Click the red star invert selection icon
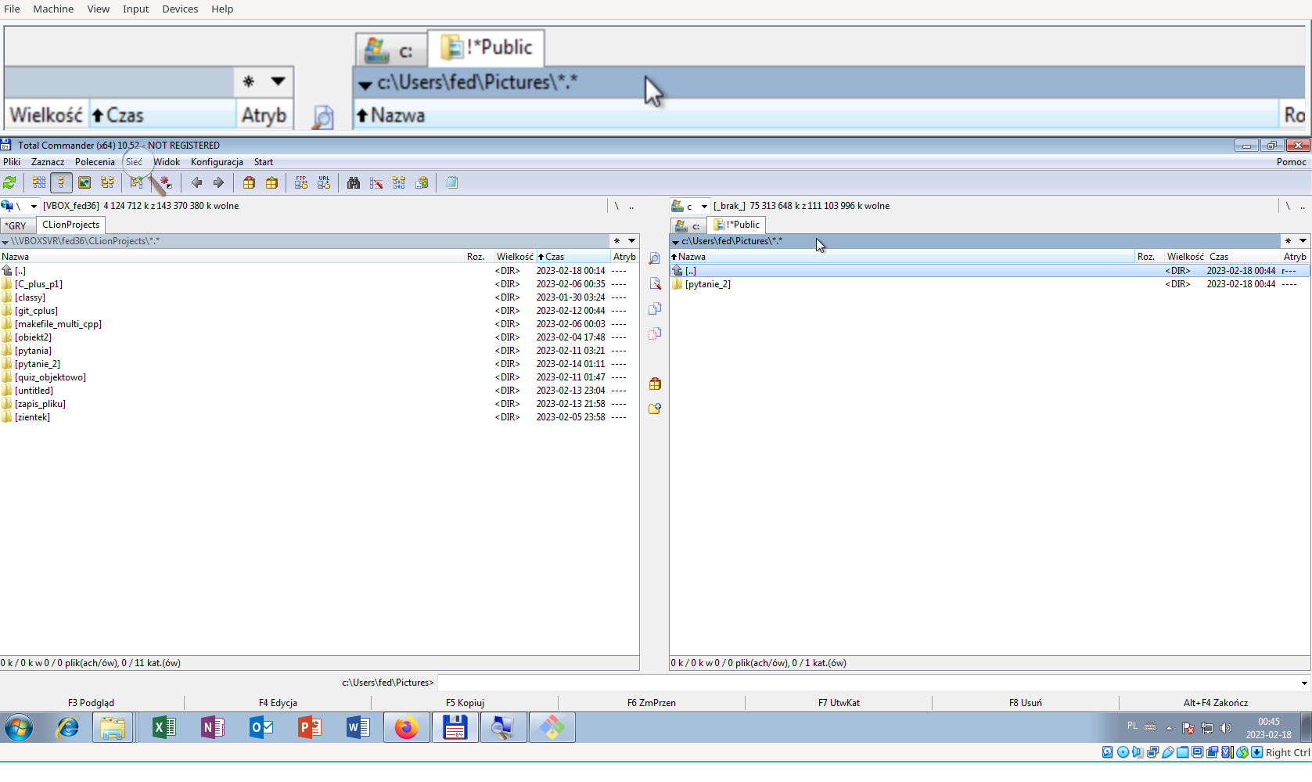 [165, 182]
